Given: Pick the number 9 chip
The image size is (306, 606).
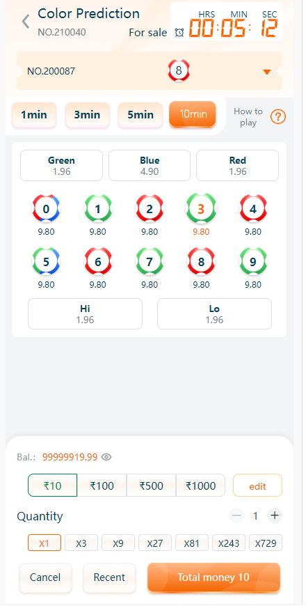Looking at the screenshot, I should point(252,262).
